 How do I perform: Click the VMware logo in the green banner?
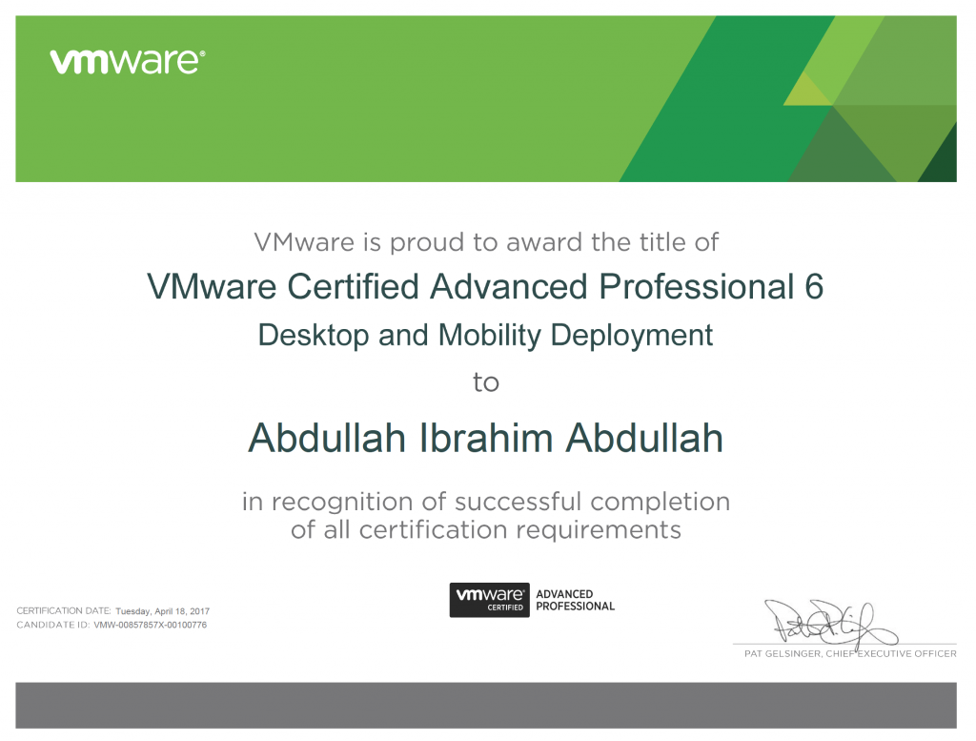click(x=128, y=62)
